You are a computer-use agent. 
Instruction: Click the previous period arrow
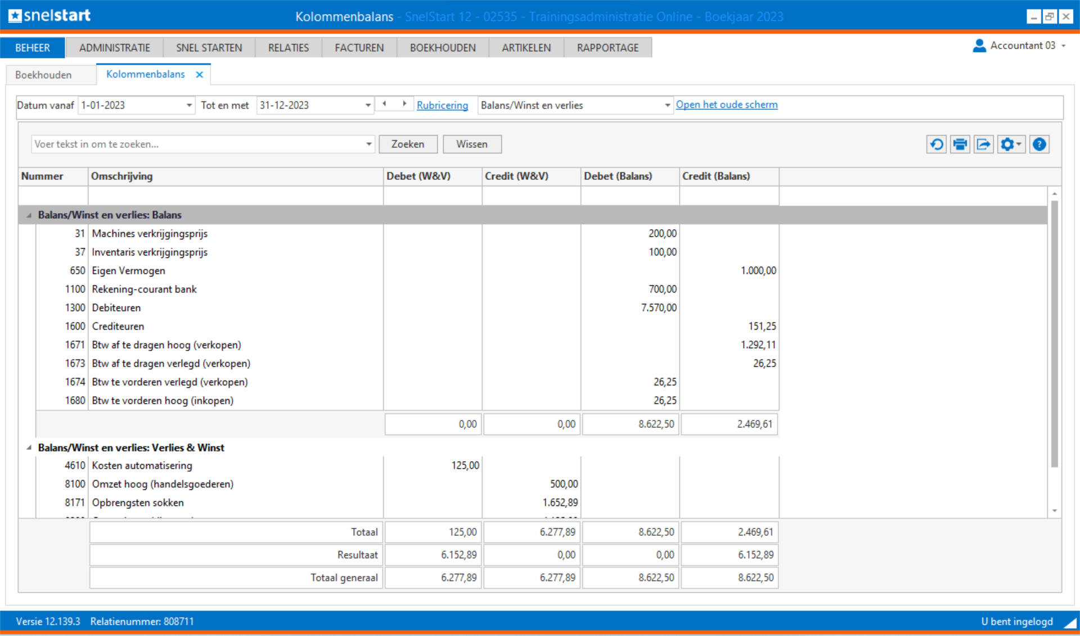pos(384,104)
